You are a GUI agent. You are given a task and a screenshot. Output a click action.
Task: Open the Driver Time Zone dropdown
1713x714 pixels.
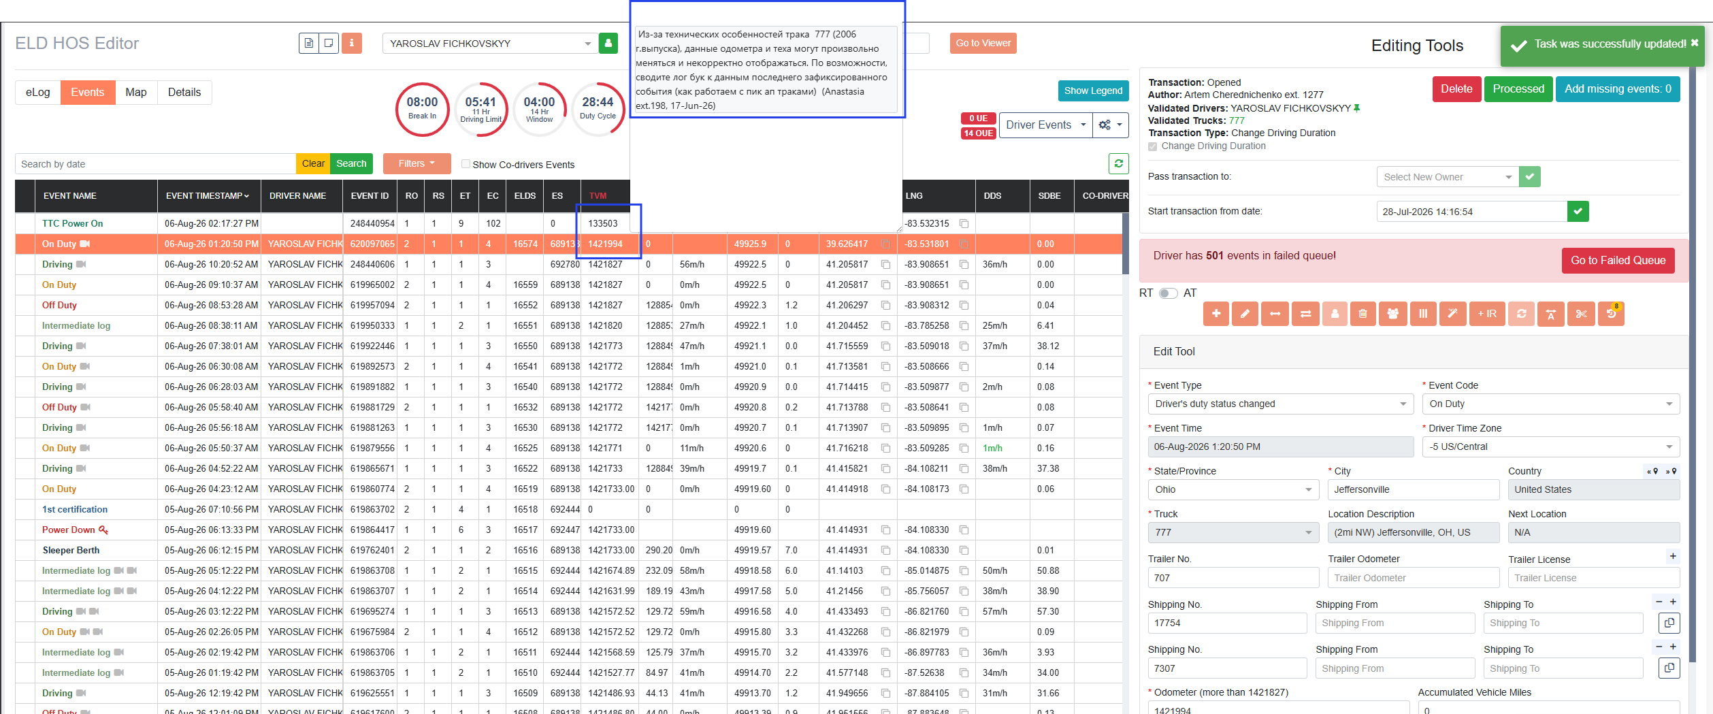click(1551, 447)
